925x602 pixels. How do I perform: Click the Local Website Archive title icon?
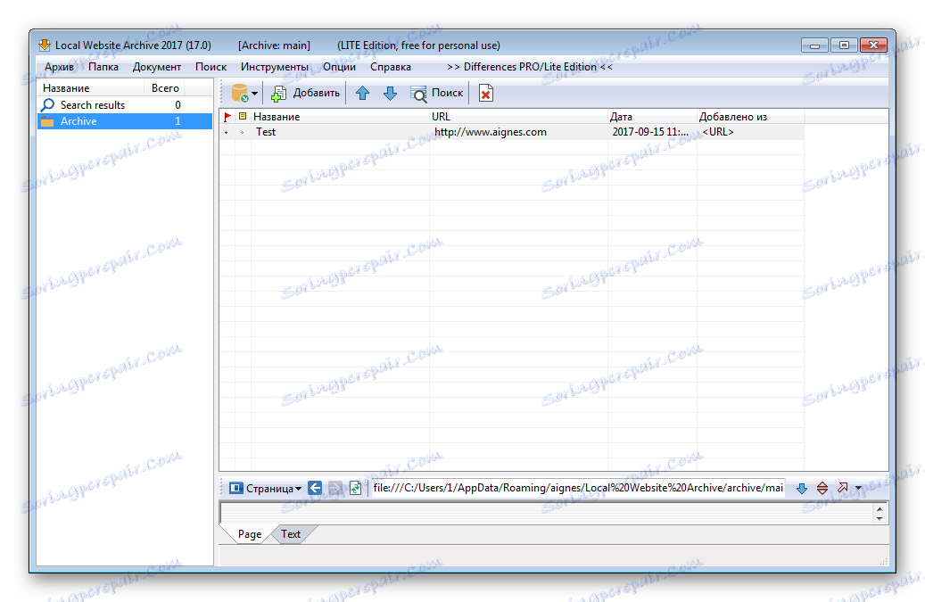[x=45, y=45]
